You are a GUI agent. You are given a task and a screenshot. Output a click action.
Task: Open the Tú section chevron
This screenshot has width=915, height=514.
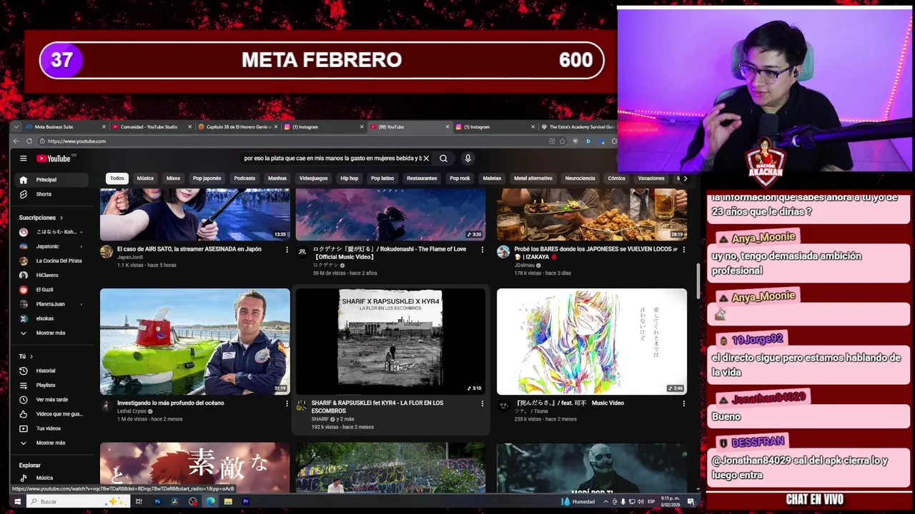31,356
